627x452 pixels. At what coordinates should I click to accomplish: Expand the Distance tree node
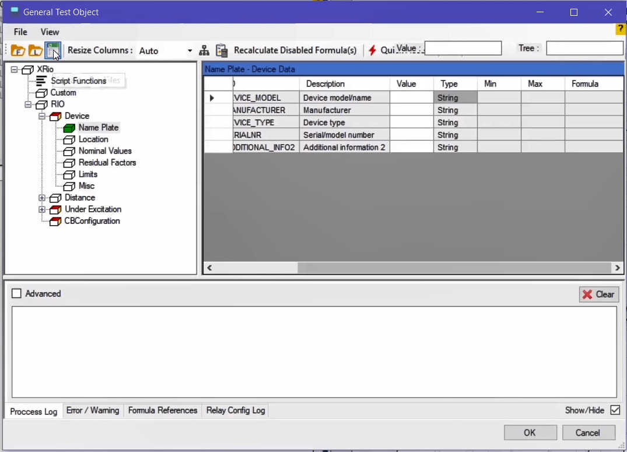[42, 198]
